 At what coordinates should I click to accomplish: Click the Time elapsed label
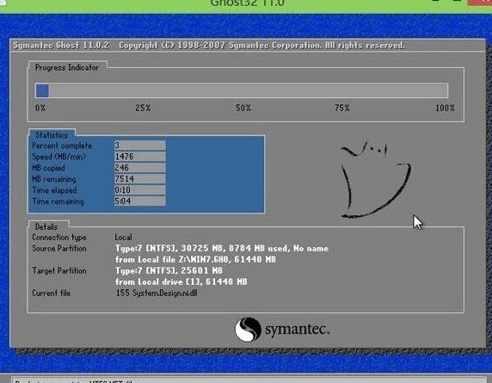54,190
